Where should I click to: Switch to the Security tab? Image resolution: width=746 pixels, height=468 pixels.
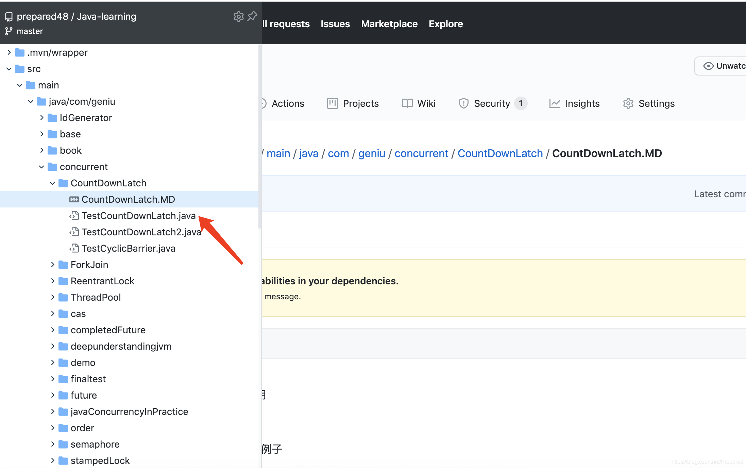(x=493, y=103)
